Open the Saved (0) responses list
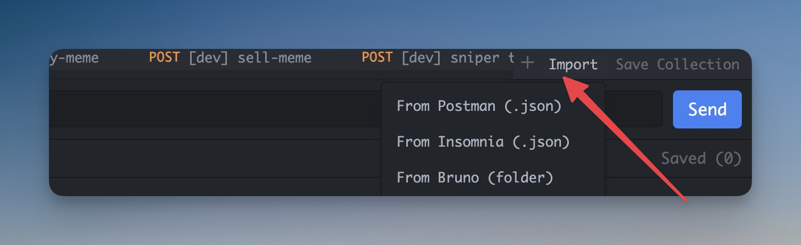The height and width of the screenshot is (245, 801). [x=701, y=158]
